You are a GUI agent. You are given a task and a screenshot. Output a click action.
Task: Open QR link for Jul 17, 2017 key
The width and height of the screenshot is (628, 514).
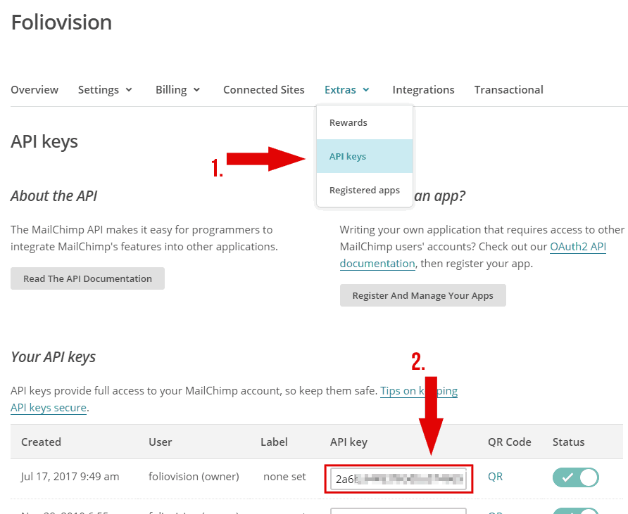pyautogui.click(x=495, y=477)
